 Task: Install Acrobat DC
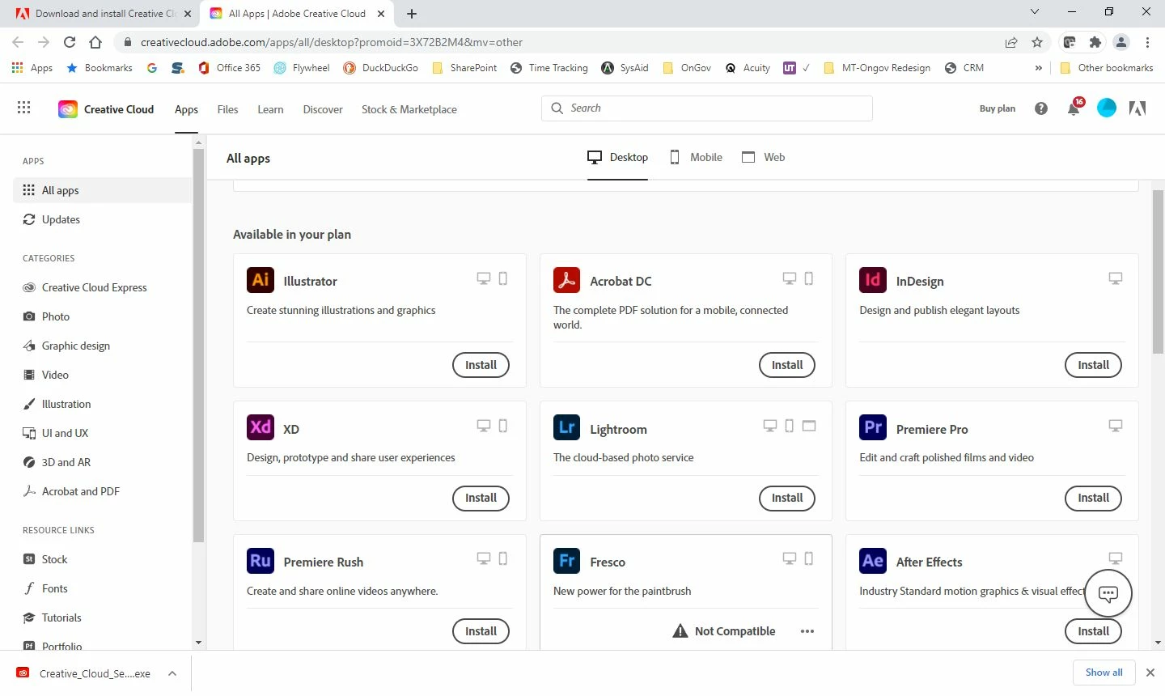coord(786,365)
